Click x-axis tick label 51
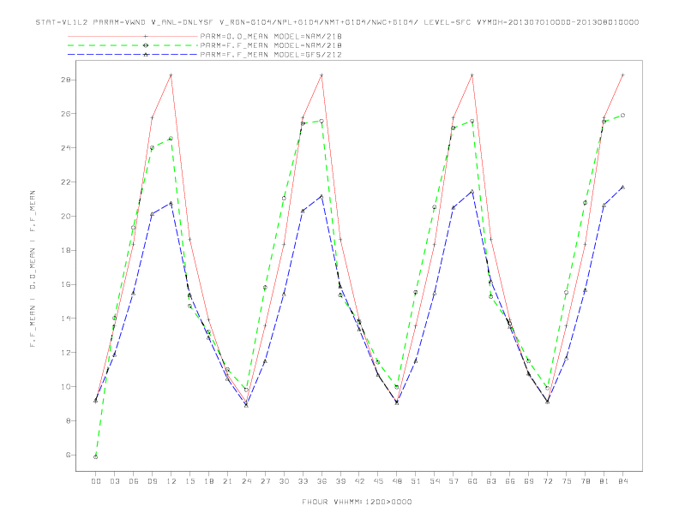This screenshot has height=524, width=679. coord(416,481)
